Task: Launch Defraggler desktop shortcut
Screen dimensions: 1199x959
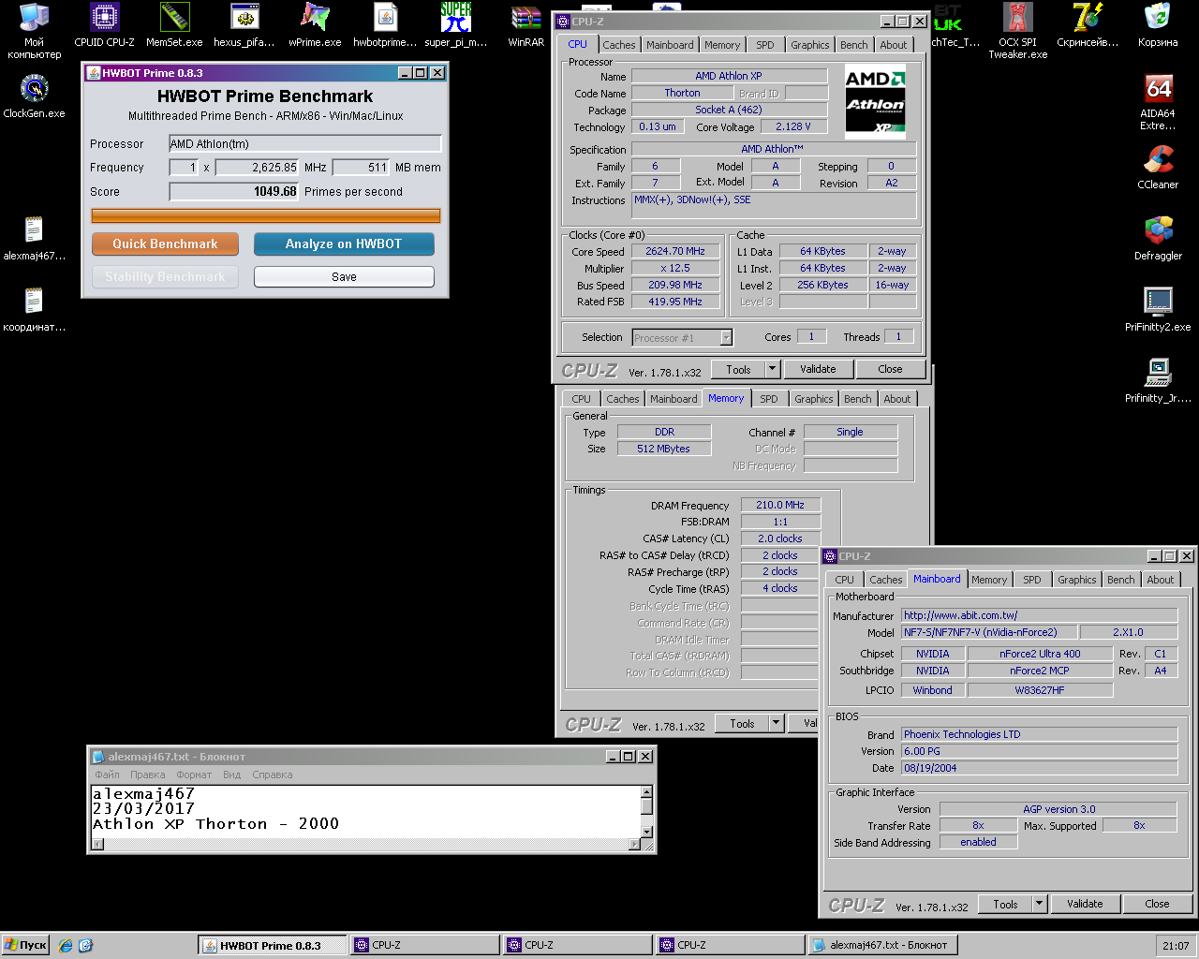Action: tap(1158, 239)
